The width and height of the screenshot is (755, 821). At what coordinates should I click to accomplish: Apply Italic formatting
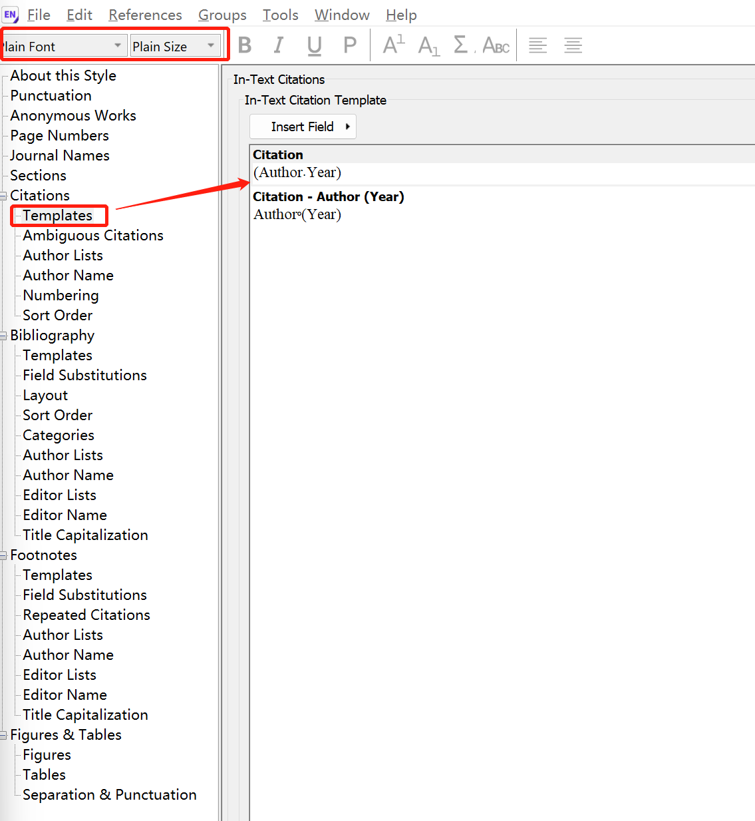click(279, 45)
